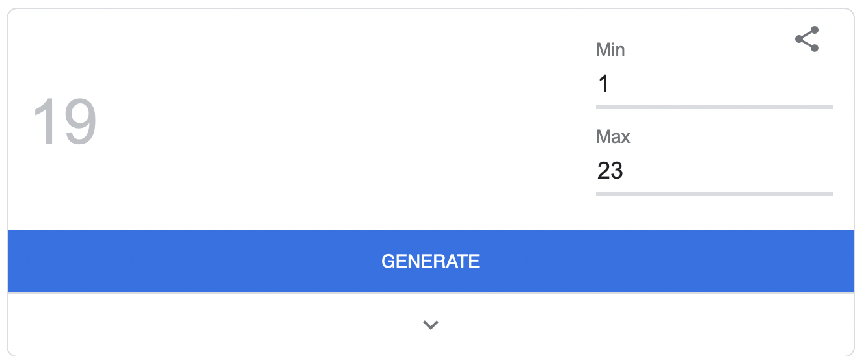Select the value 23 in the Max field
Image resolution: width=855 pixels, height=356 pixels.
point(610,171)
